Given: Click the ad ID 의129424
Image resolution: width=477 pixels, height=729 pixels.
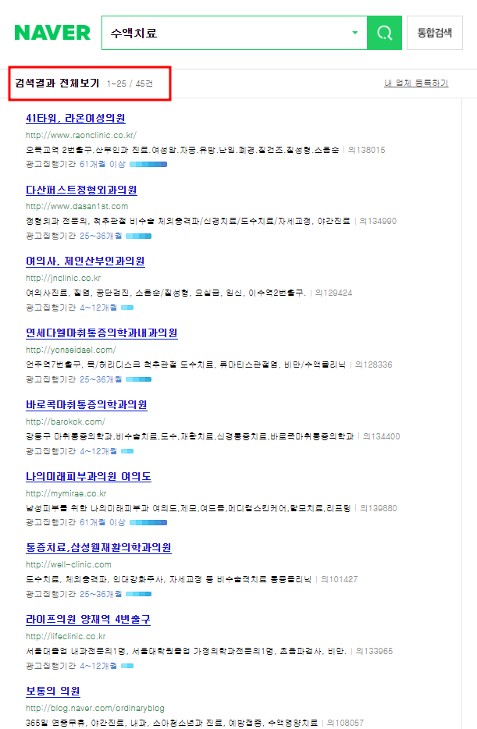Looking at the screenshot, I should pos(334,293).
